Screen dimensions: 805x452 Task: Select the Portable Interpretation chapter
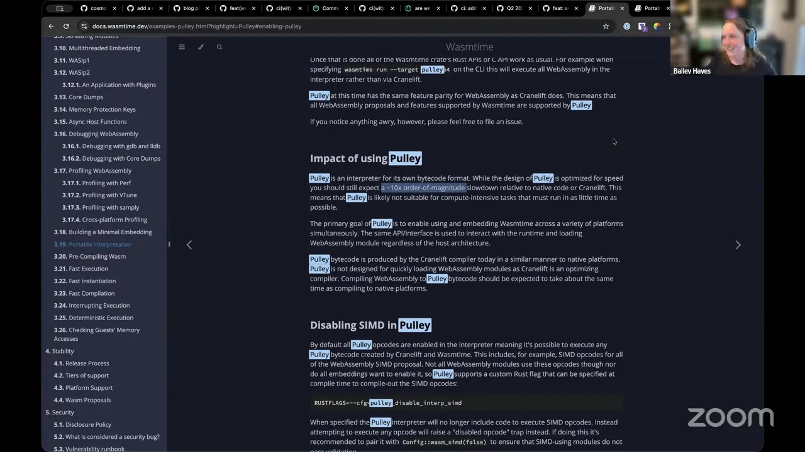click(92, 244)
